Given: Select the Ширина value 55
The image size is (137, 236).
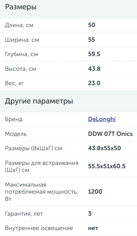Looking at the screenshot, I should coord(92,40).
